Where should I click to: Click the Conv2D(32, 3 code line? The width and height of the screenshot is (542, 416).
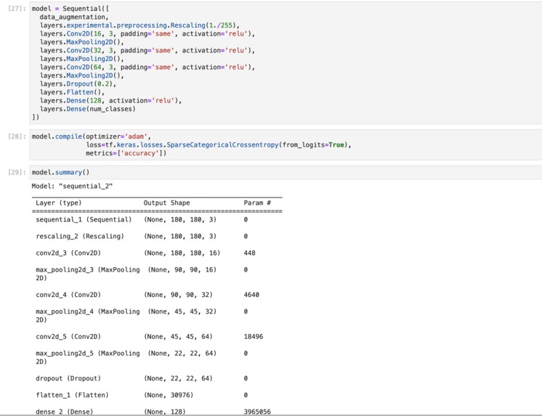point(147,50)
